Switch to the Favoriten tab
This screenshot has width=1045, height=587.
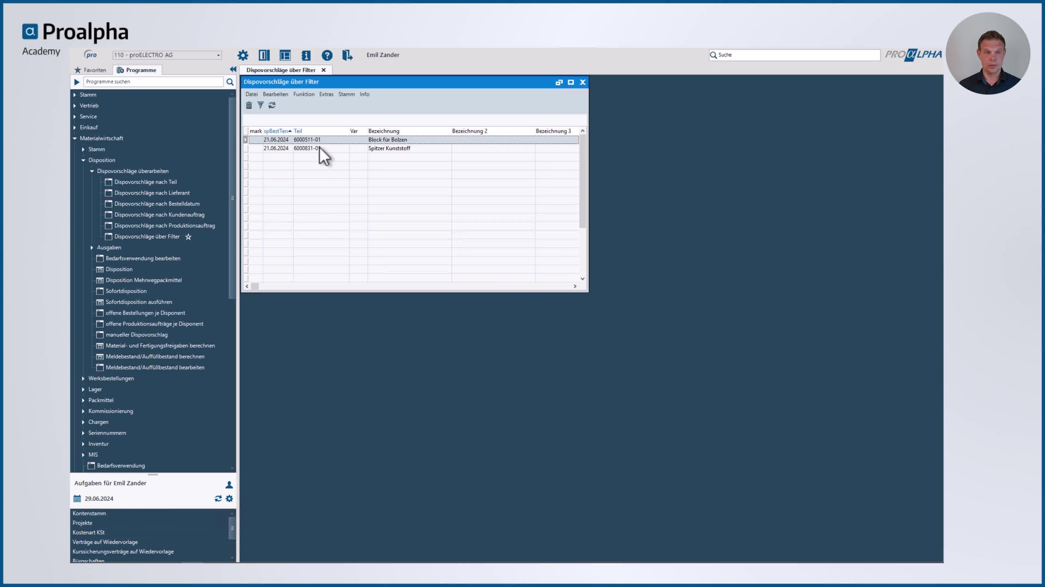point(90,70)
